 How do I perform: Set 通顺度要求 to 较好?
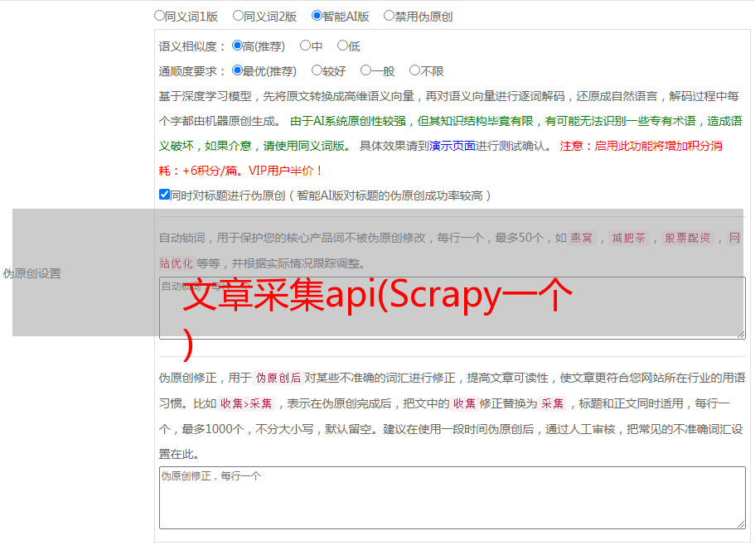coord(317,70)
